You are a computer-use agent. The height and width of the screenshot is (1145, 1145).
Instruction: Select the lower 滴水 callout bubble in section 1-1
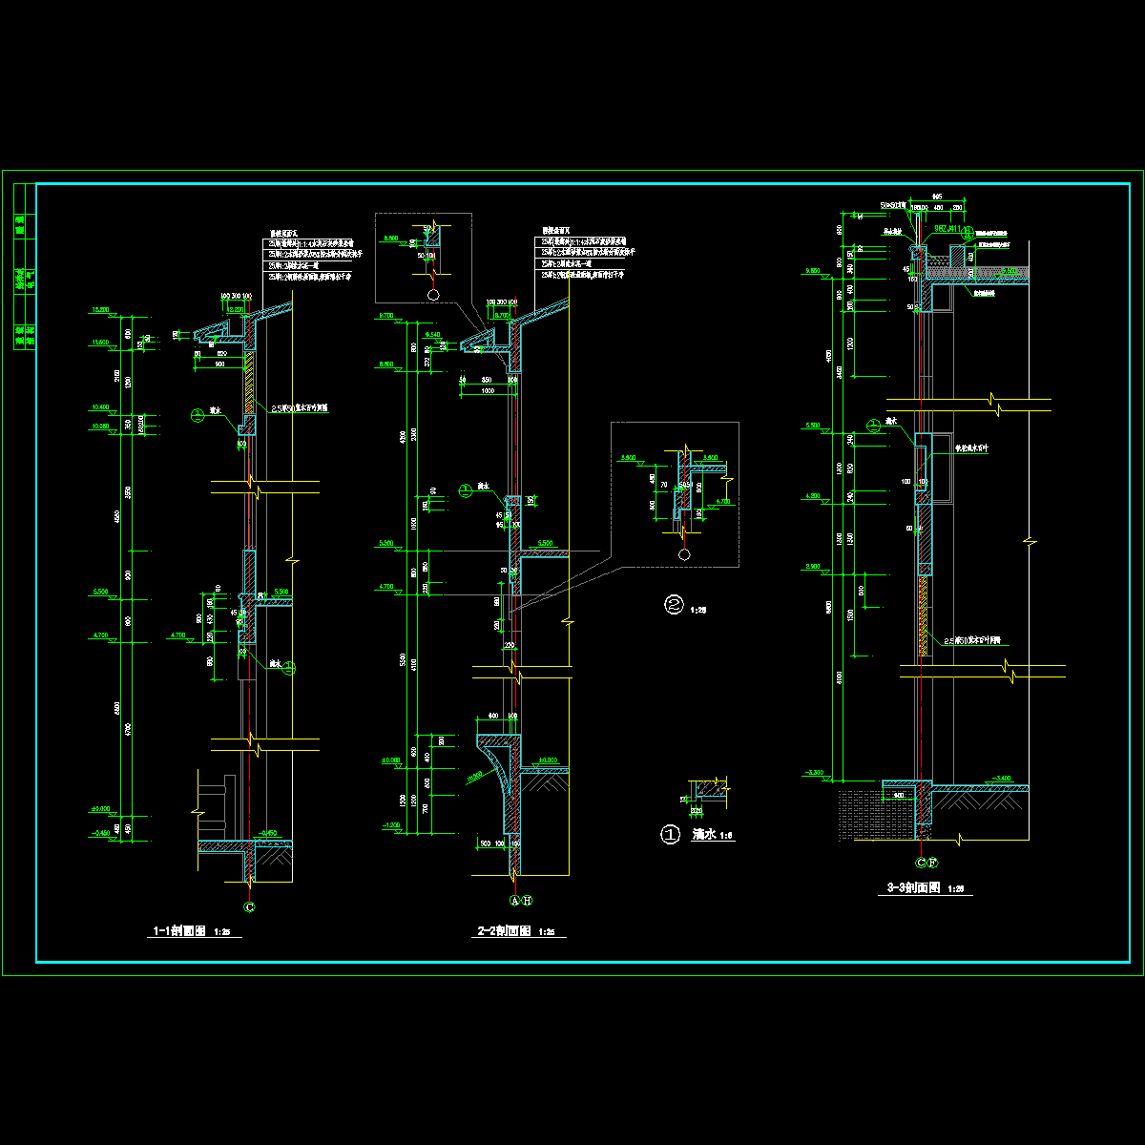(290, 668)
